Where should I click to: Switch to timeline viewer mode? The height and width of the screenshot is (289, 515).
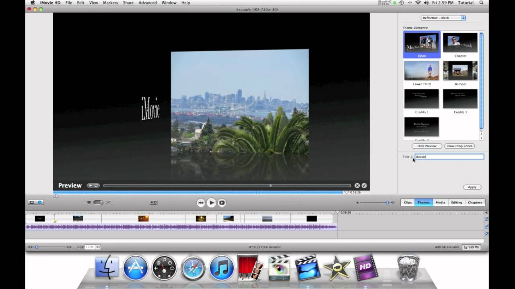tap(40, 202)
